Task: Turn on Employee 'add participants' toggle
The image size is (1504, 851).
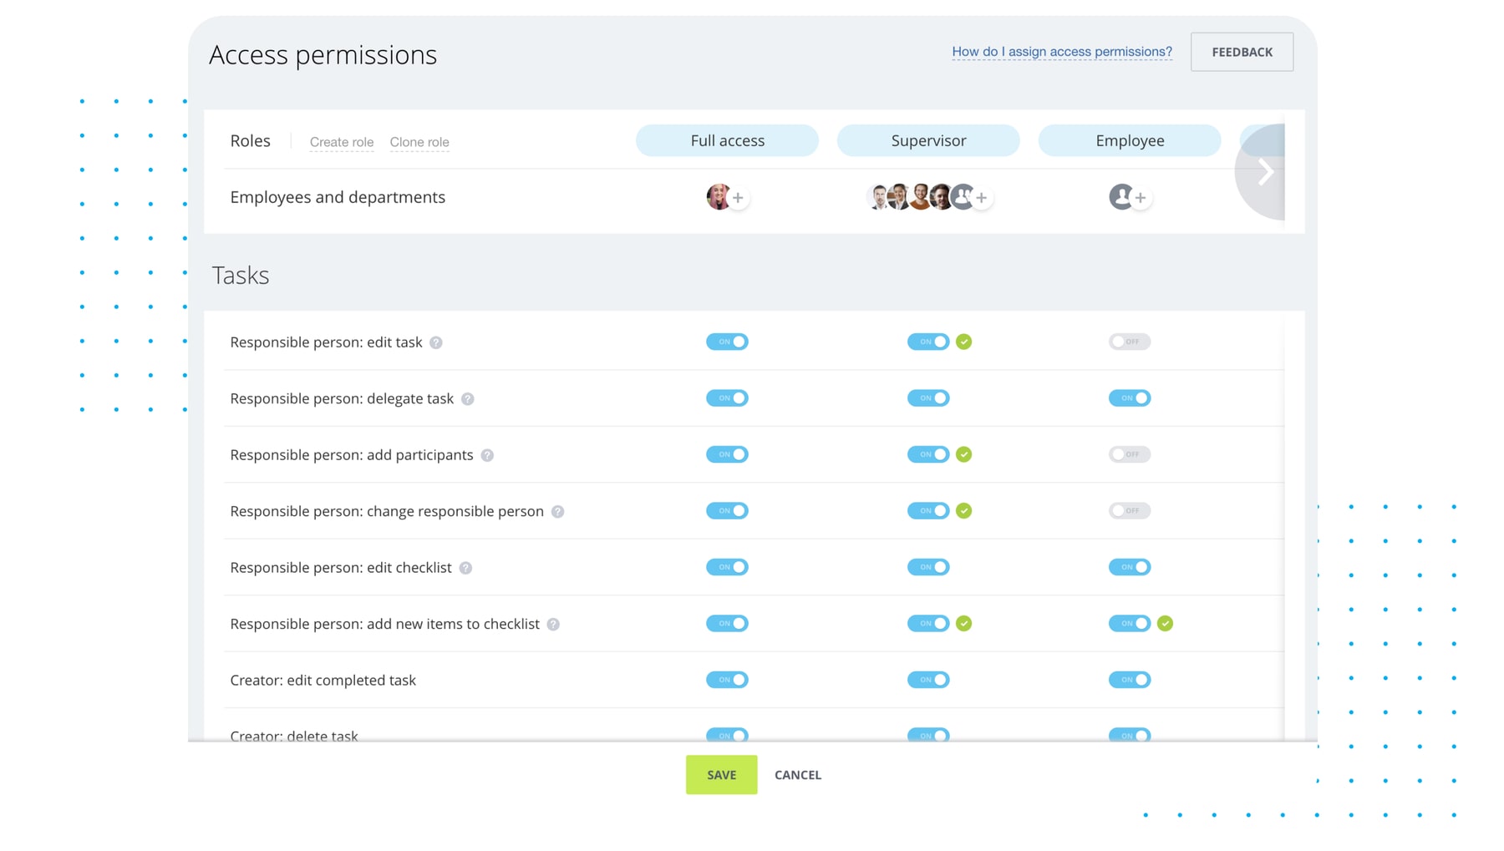Action: click(x=1129, y=454)
